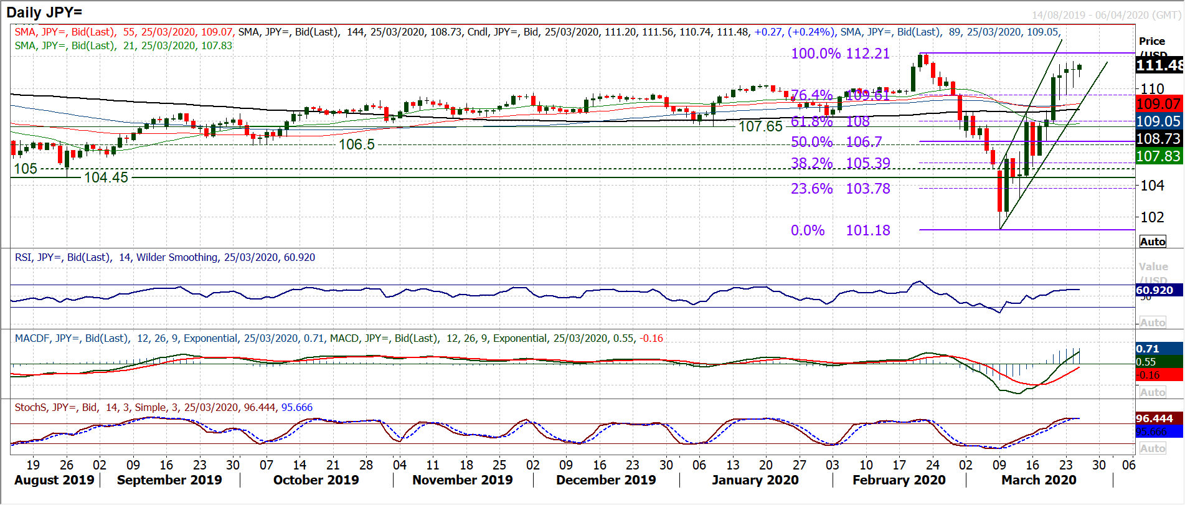Click the 102 price axis label

1152,217
